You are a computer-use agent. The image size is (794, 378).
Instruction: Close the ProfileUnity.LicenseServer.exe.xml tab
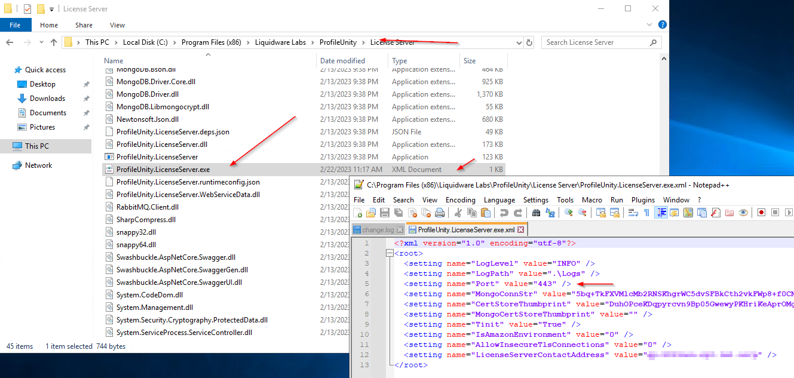520,230
